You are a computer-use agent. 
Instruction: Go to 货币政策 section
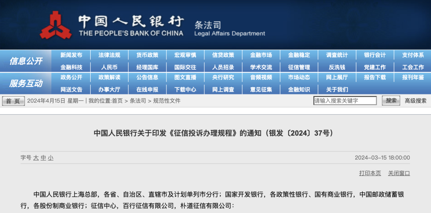click(x=147, y=55)
